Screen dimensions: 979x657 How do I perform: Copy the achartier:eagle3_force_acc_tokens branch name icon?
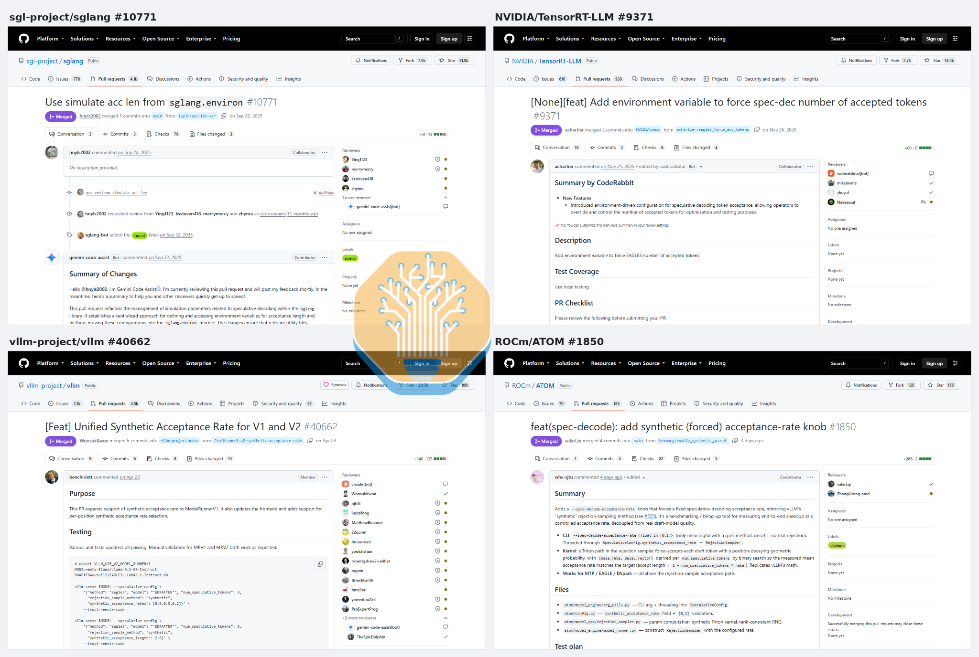click(x=757, y=130)
